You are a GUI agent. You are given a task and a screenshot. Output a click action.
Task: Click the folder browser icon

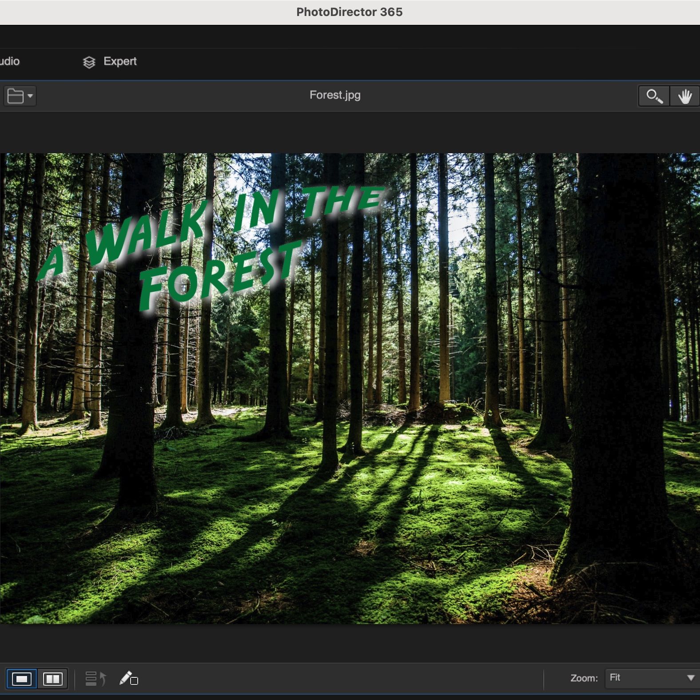(x=16, y=96)
